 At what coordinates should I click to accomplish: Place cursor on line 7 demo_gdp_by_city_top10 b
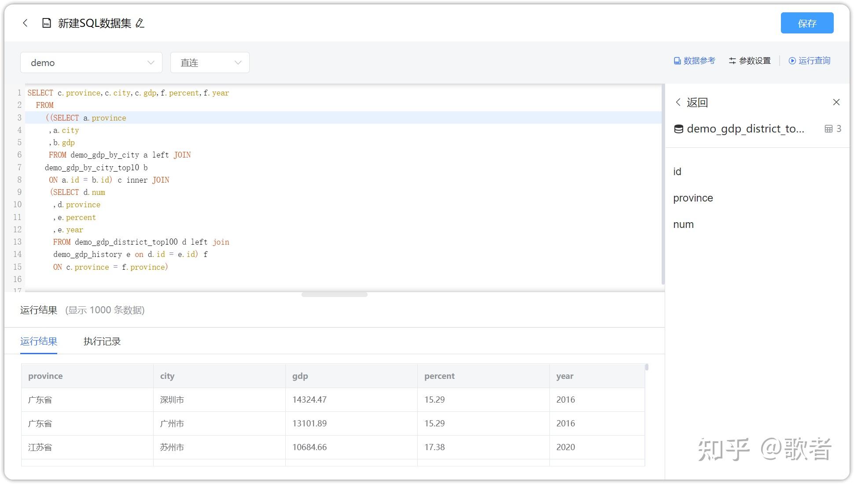coord(96,168)
